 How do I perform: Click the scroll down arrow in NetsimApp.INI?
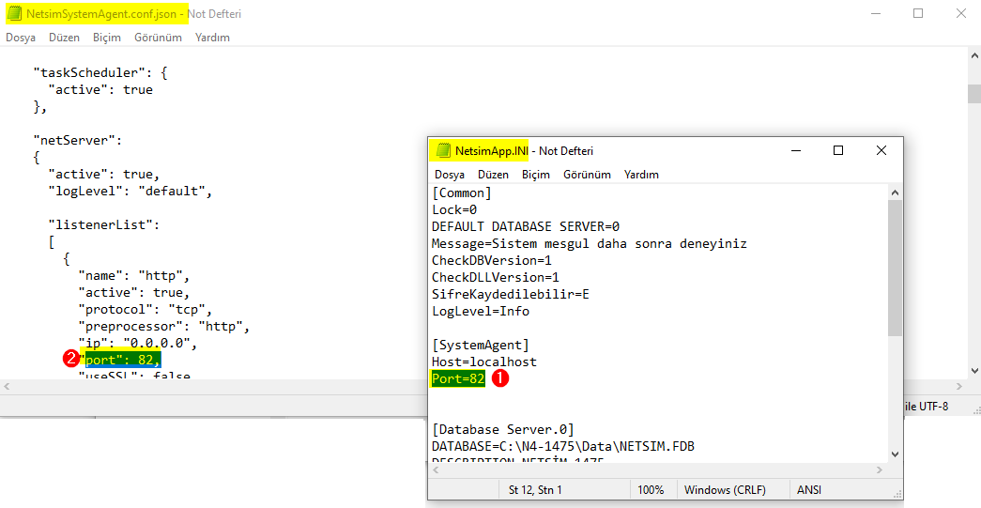point(895,454)
